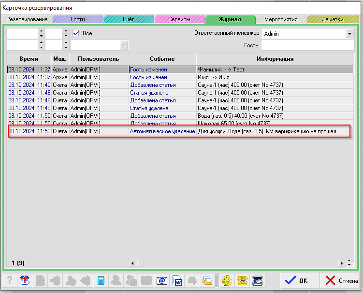Click the email @ icon
This screenshot has width=363, height=293.
coord(162,280)
